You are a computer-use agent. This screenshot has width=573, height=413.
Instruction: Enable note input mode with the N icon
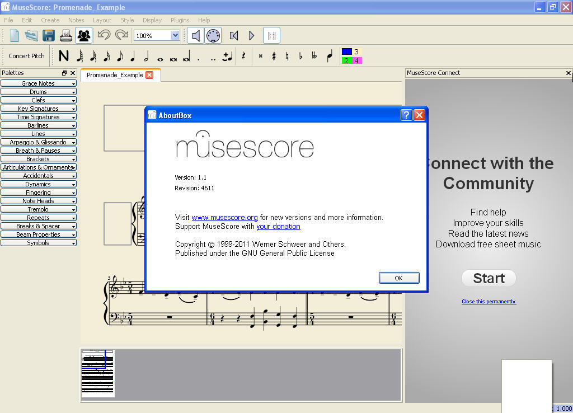[x=63, y=55]
